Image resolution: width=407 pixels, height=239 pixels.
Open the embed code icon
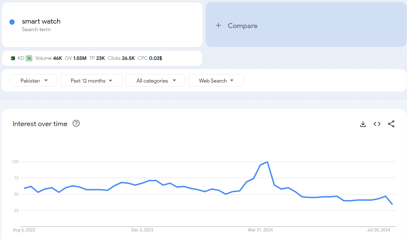click(x=377, y=124)
